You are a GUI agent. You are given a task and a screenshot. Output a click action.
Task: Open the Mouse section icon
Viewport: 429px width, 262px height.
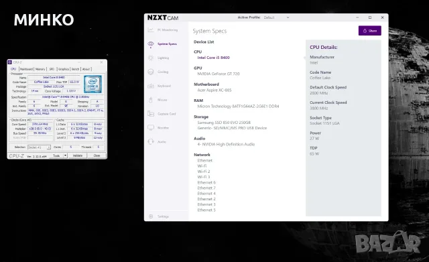pyautogui.click(x=150, y=100)
